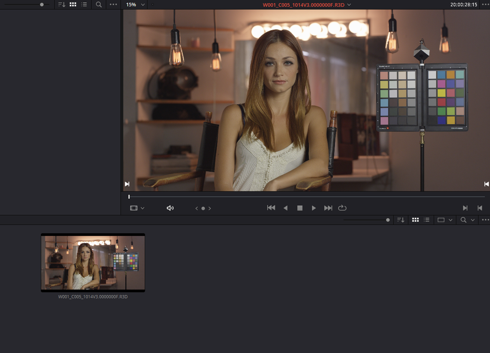Switch media storage browser to thumbnail grid view
Image resolution: width=490 pixels, height=353 pixels.
click(x=73, y=5)
